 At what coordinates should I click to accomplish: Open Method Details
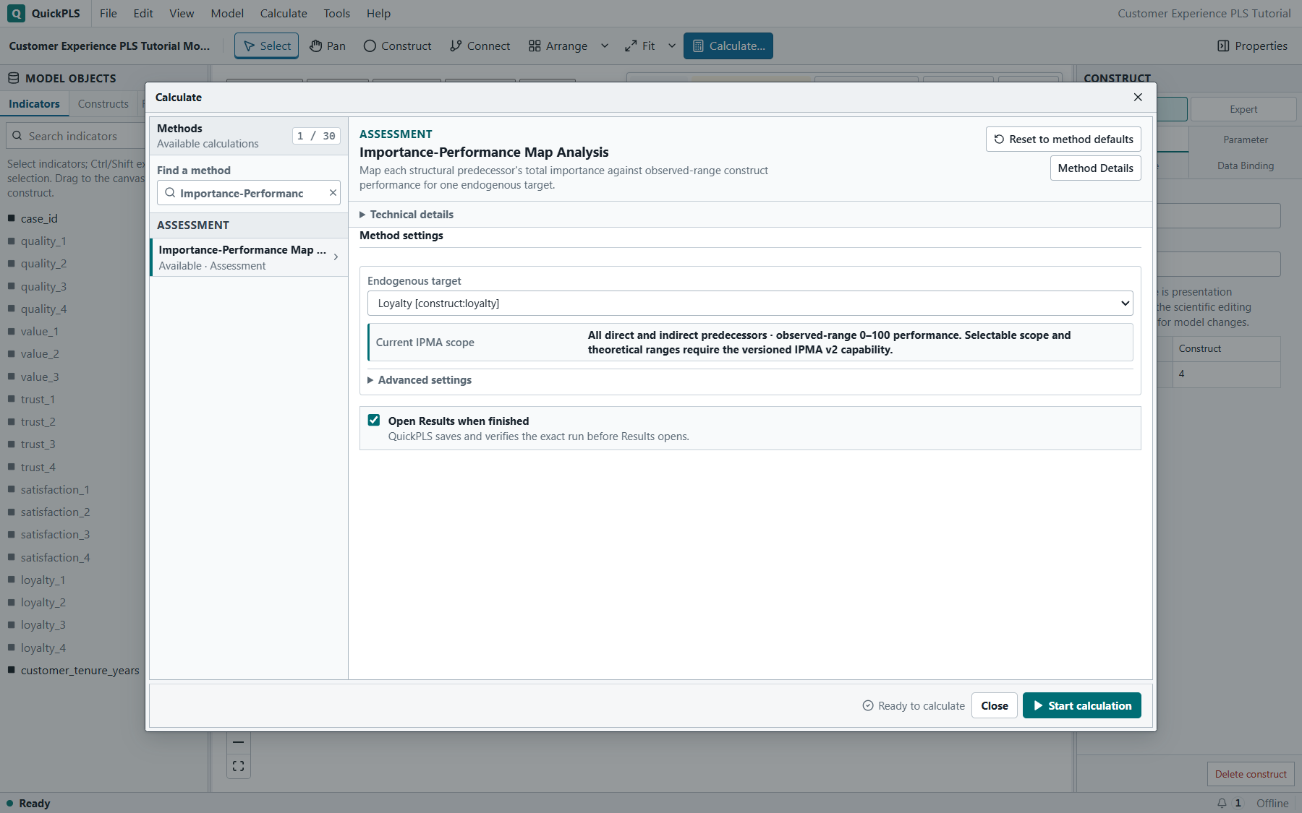point(1095,168)
